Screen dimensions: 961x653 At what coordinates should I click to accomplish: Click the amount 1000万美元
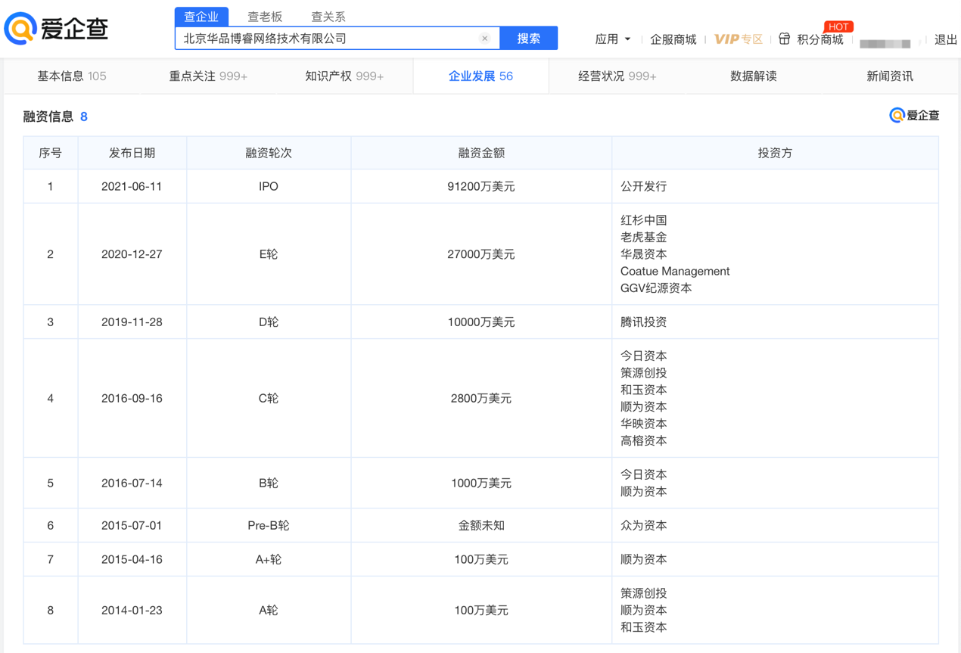point(481,483)
